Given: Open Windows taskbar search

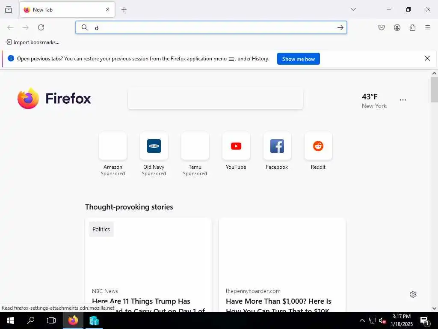Looking at the screenshot, I should click(31, 320).
